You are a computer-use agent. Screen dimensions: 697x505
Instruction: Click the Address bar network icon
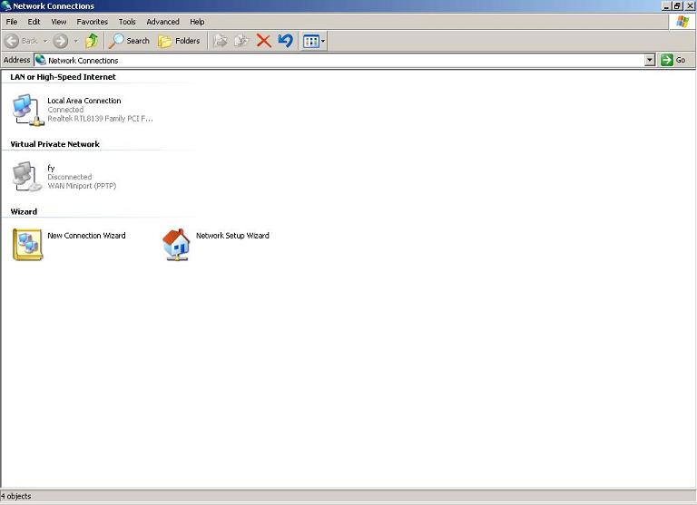[x=41, y=60]
